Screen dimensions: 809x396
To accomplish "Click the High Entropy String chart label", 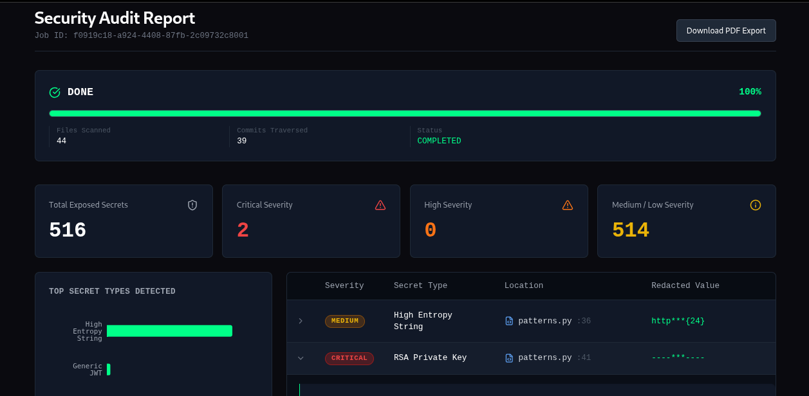I will 88,332.
